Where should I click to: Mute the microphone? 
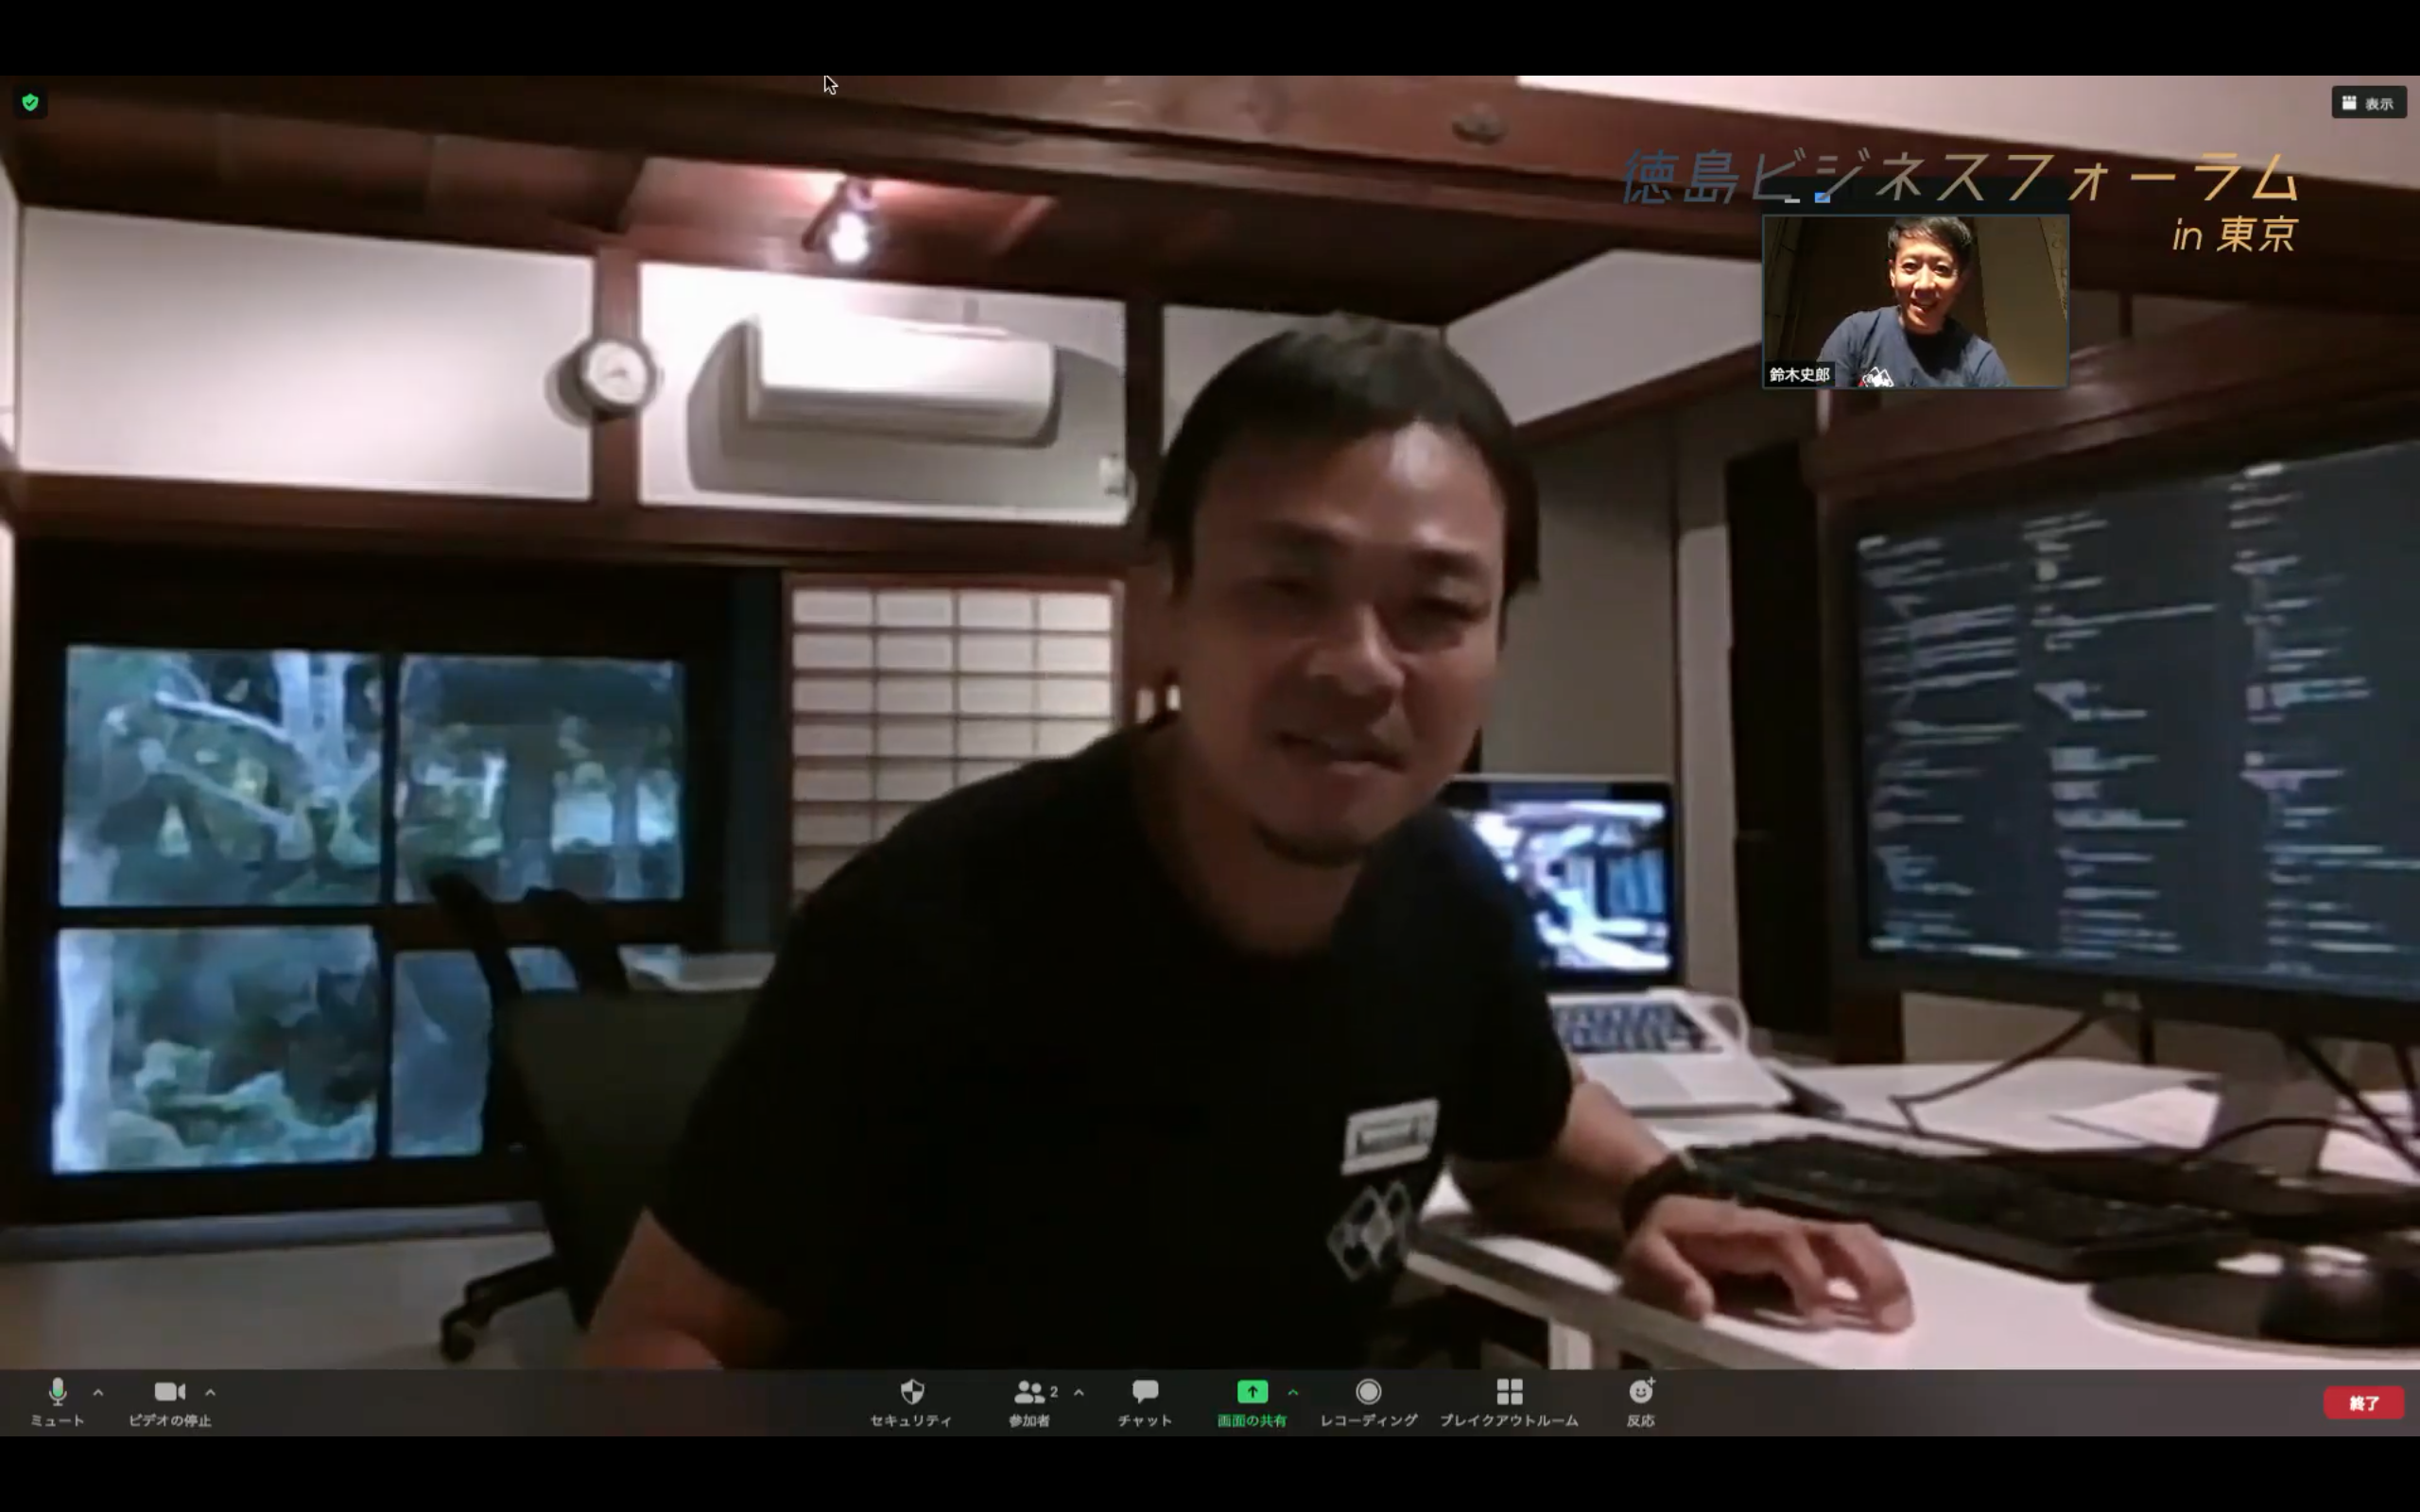pos(57,1402)
